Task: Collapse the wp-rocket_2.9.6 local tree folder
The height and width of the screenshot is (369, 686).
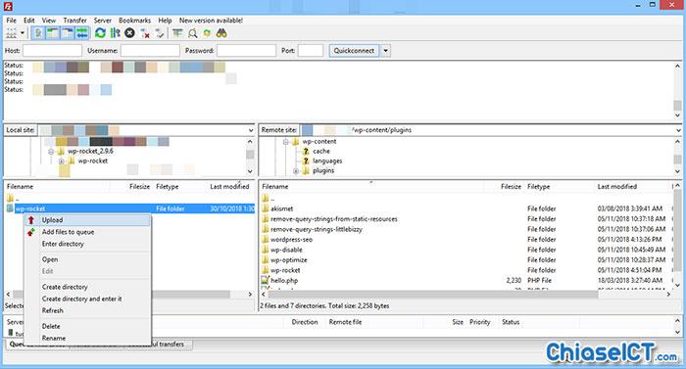Action: pyautogui.click(x=51, y=152)
